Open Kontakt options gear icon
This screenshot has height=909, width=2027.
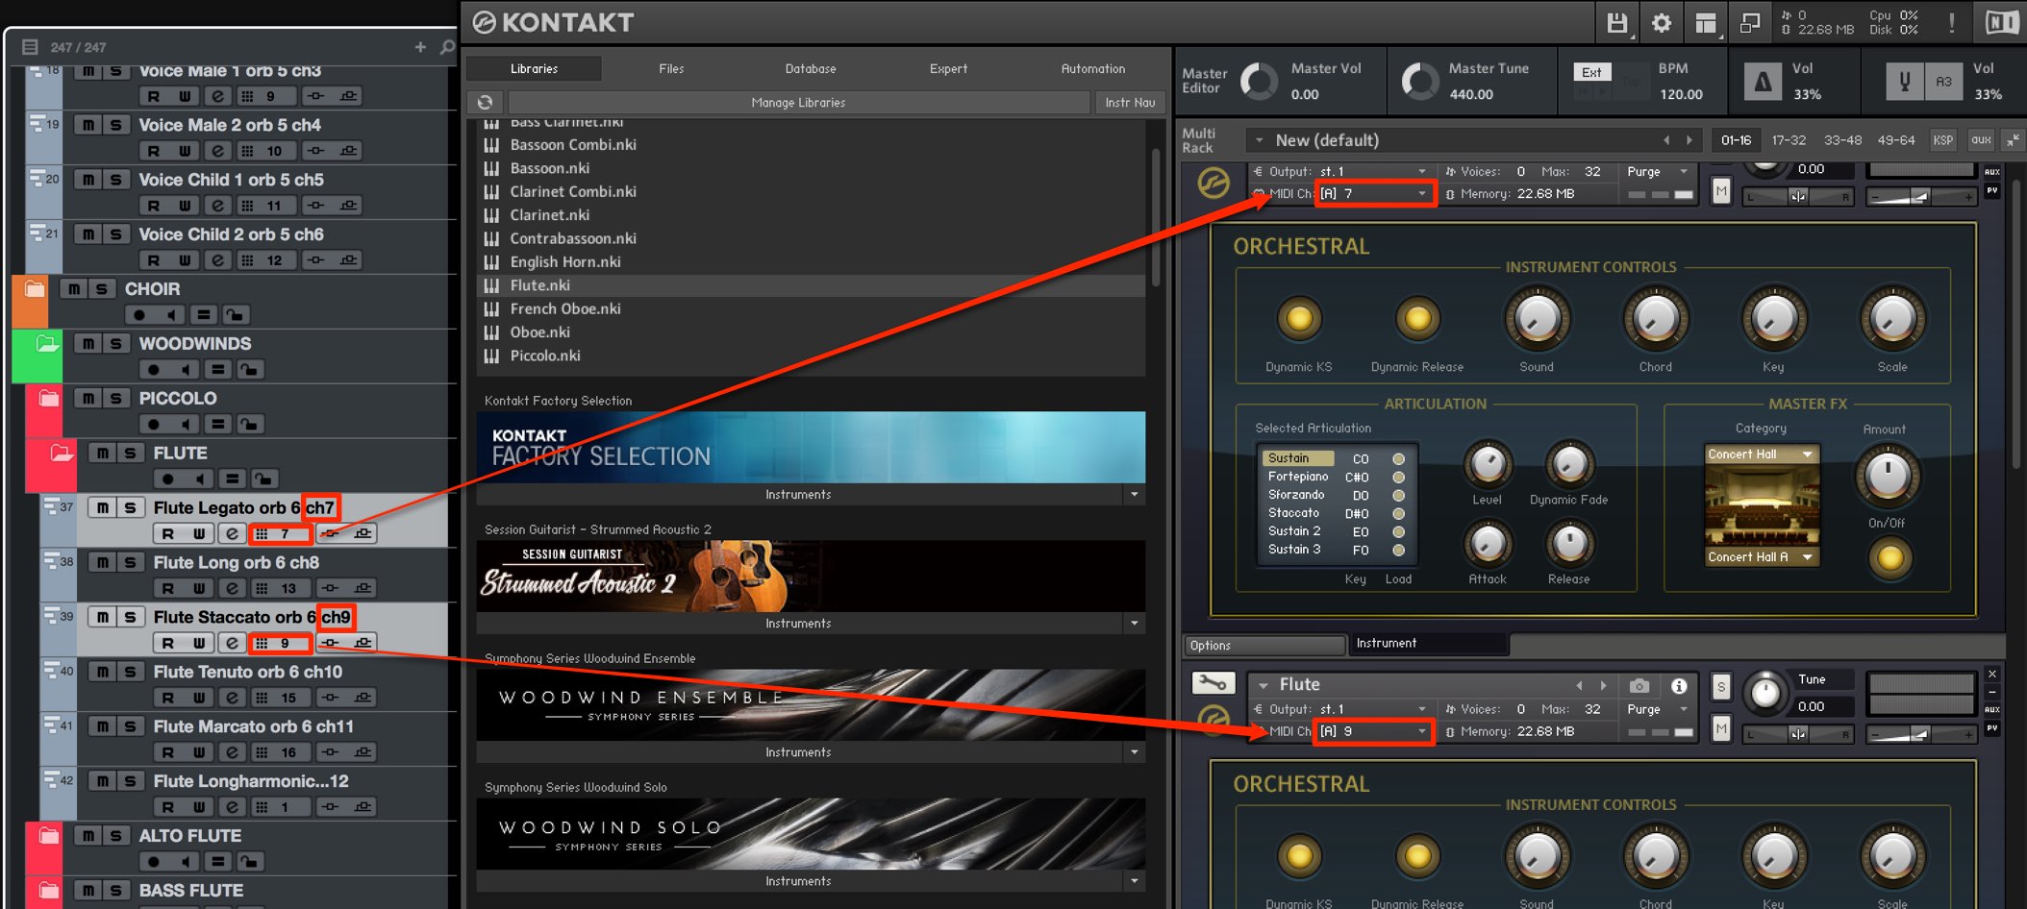(x=1662, y=23)
